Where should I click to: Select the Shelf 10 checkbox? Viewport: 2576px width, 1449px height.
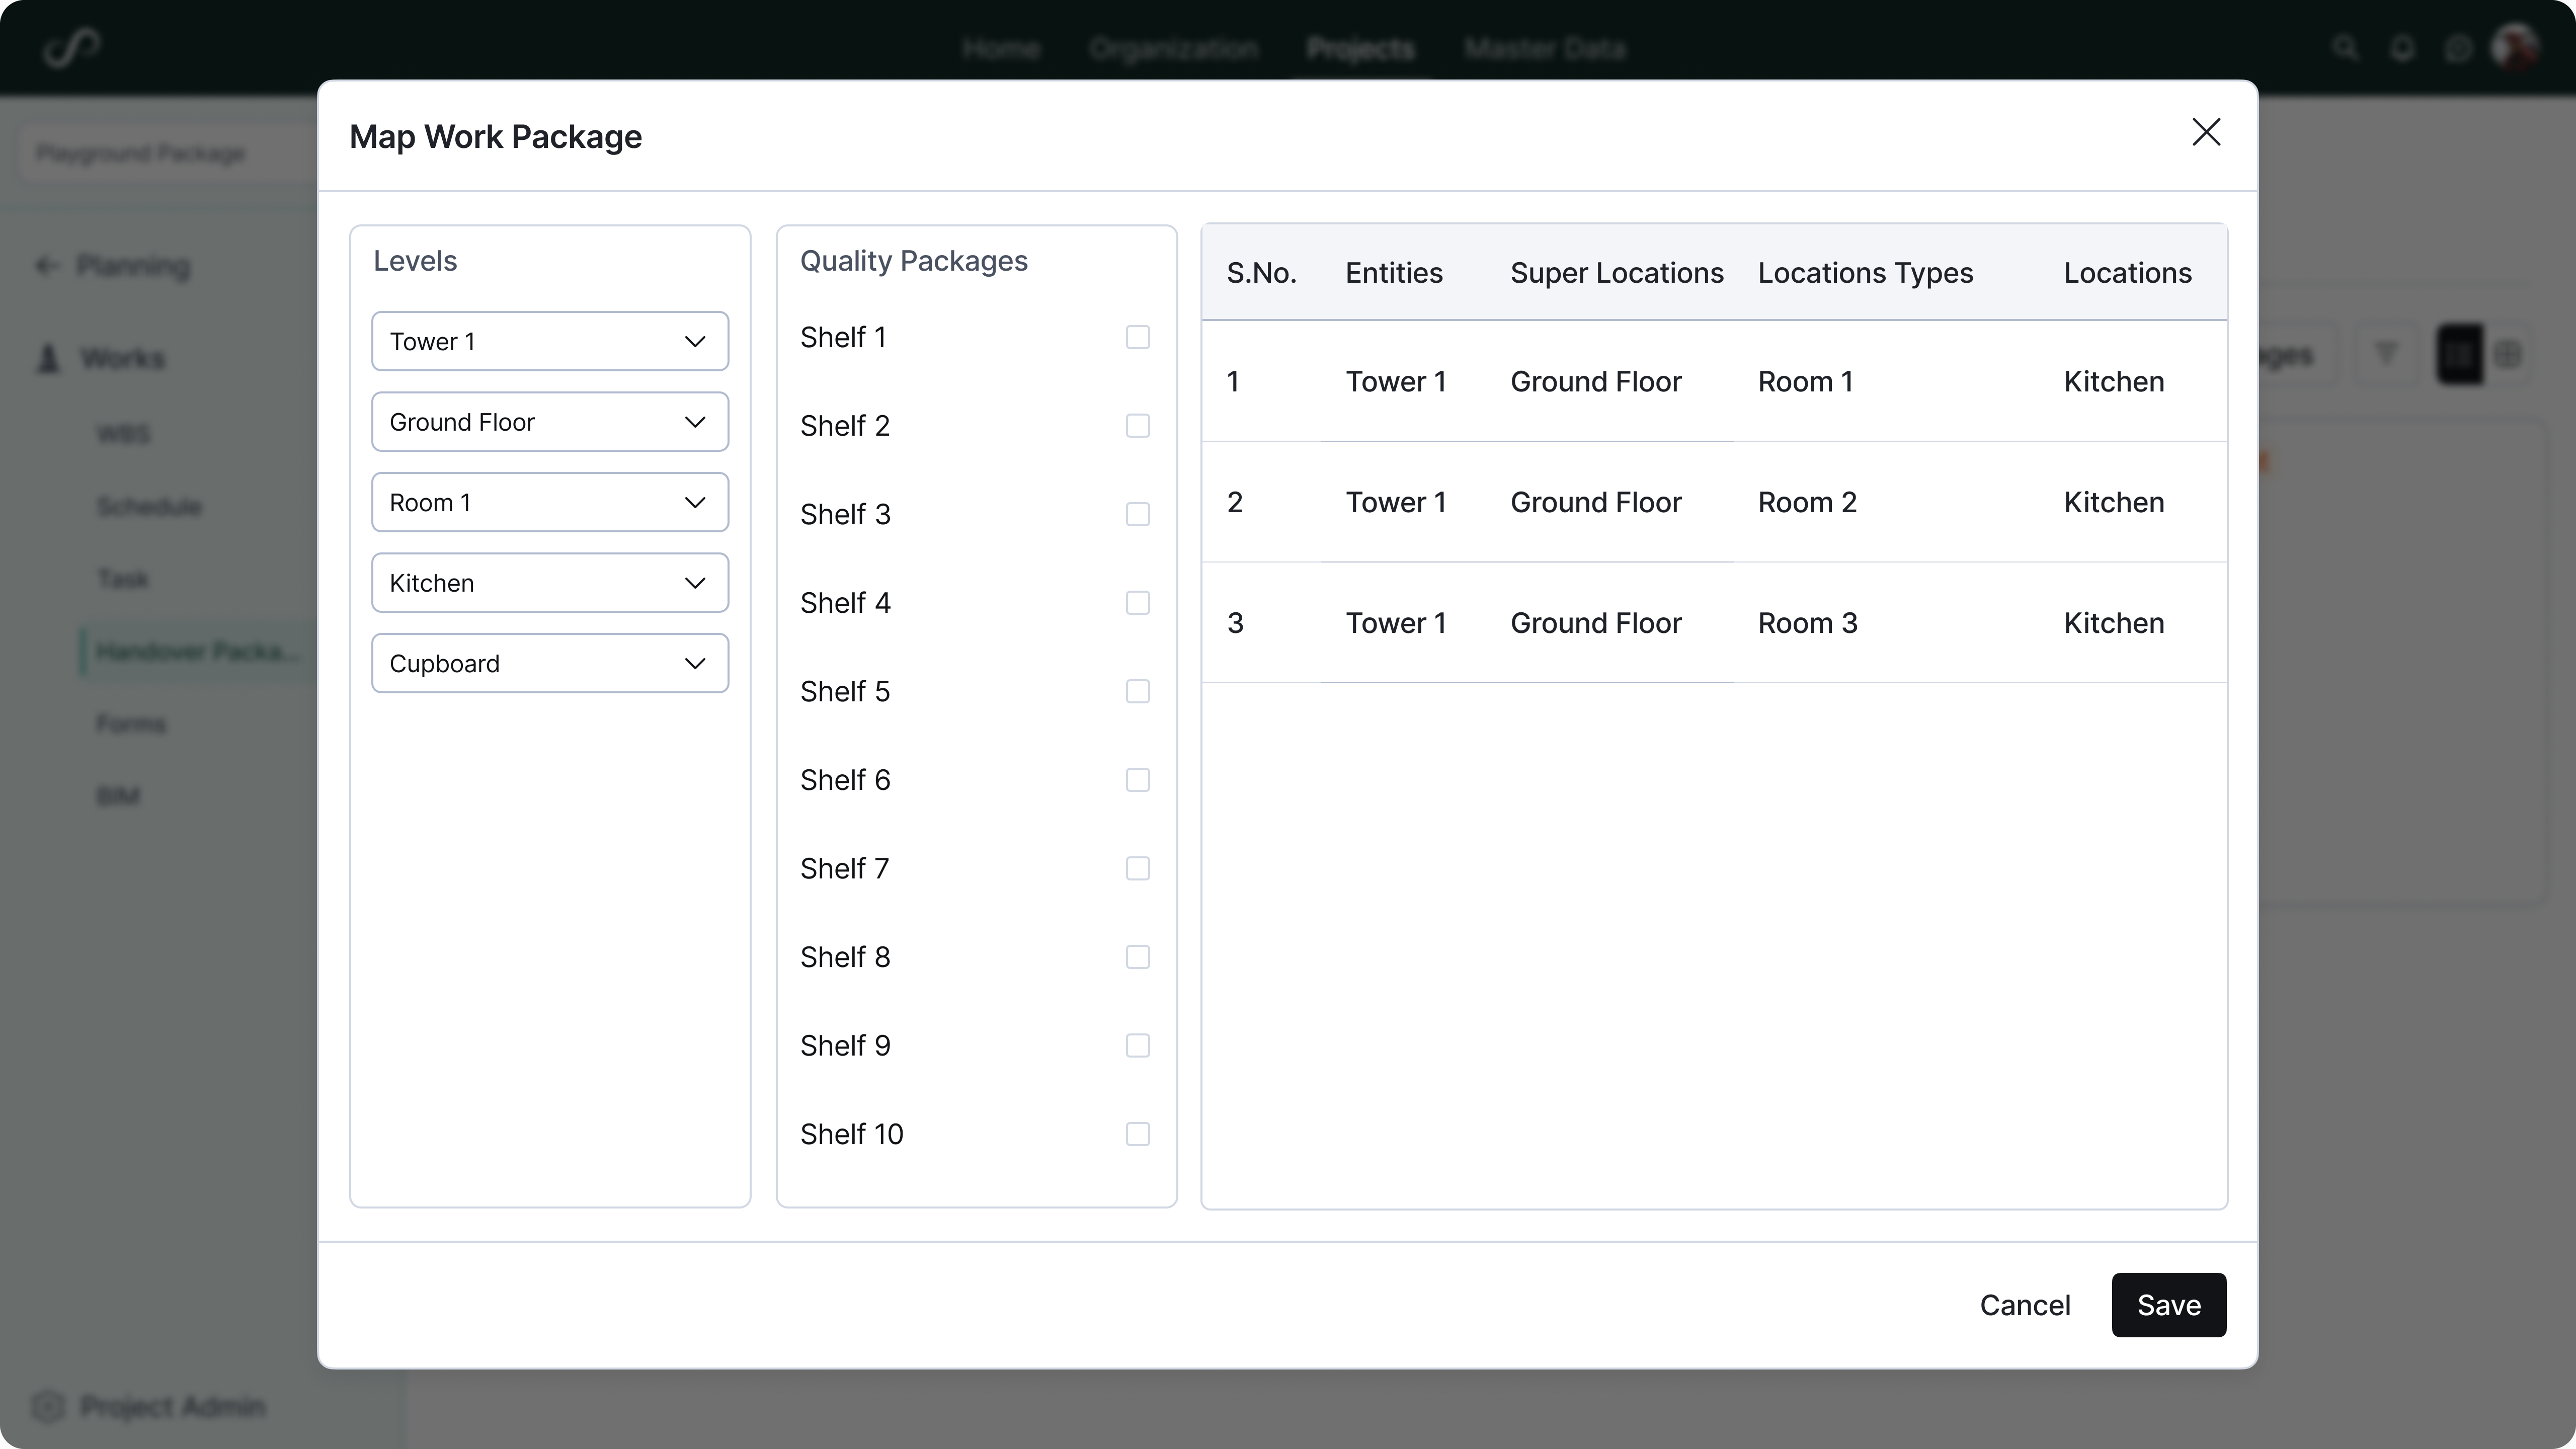pos(1137,1133)
